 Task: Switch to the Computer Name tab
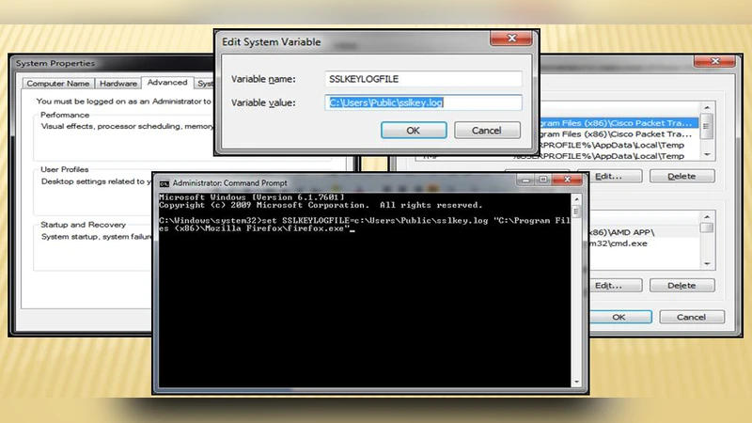pyautogui.click(x=58, y=84)
